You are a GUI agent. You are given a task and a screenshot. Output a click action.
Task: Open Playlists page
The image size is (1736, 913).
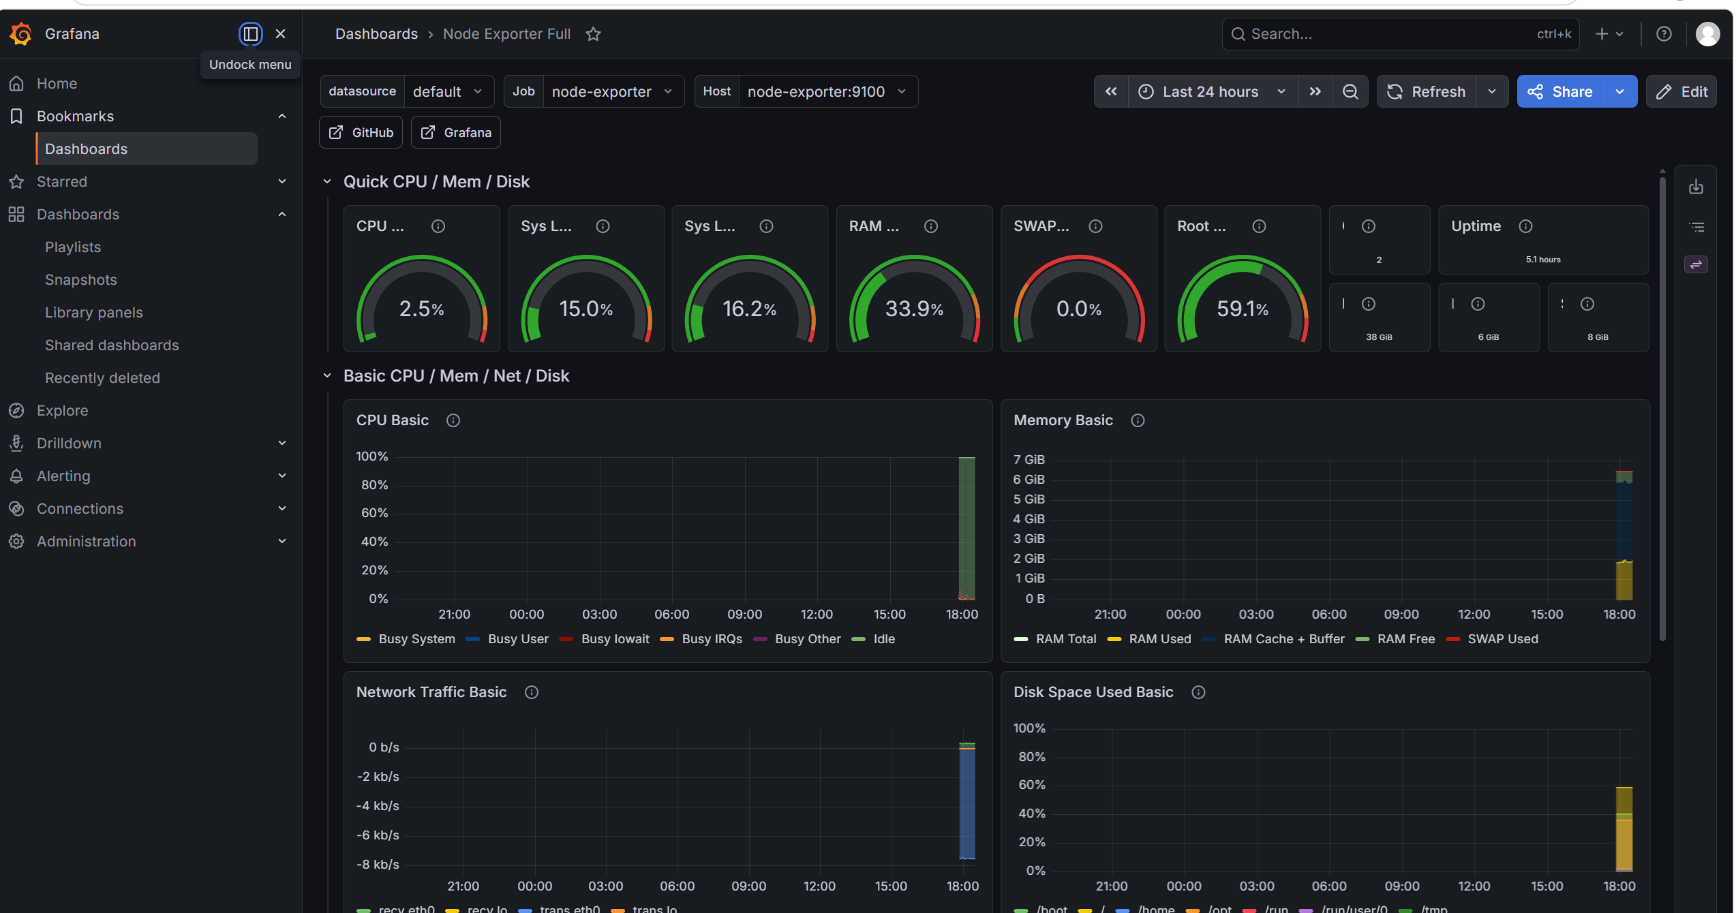[x=73, y=247]
